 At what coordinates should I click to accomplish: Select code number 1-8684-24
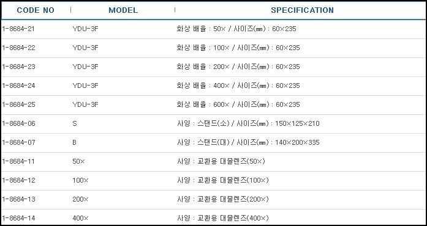(x=18, y=86)
